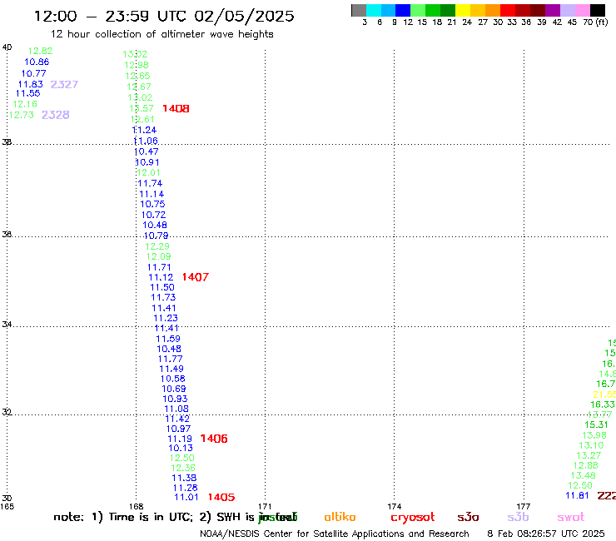Click the 'altika' satellite legend label
The height and width of the screenshot is (541, 616).
click(340, 517)
